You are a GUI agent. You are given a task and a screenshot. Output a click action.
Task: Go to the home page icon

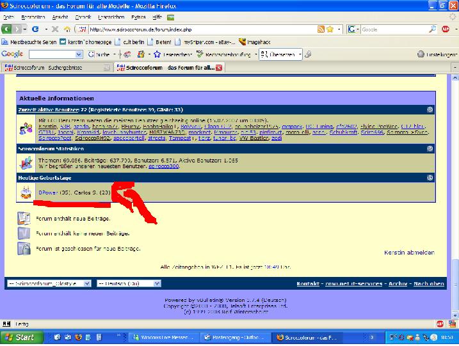click(x=67, y=29)
